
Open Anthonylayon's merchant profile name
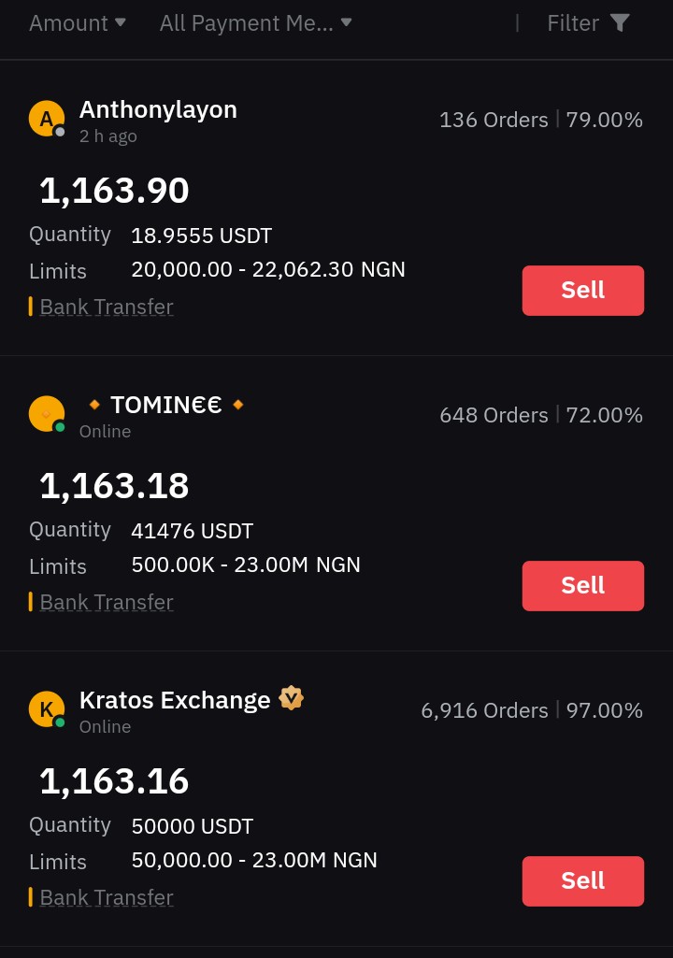(158, 109)
